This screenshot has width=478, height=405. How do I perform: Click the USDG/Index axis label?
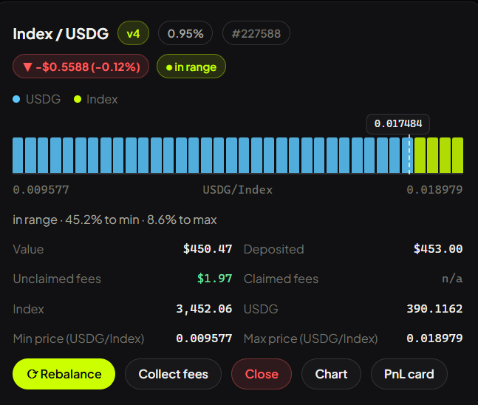point(238,190)
